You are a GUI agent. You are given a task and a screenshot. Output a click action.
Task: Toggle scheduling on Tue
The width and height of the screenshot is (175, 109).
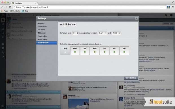pyautogui.click(x=85, y=51)
